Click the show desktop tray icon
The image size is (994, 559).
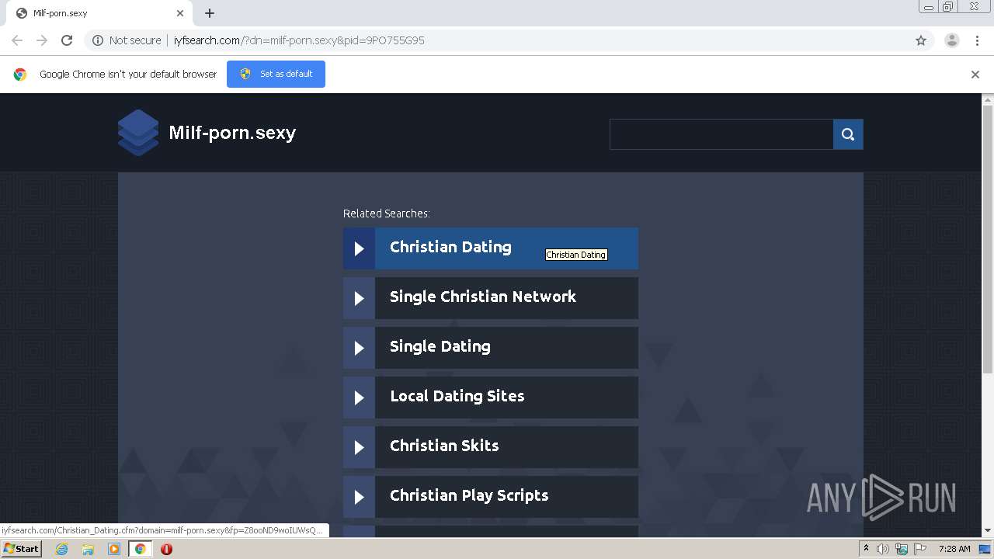click(985, 549)
